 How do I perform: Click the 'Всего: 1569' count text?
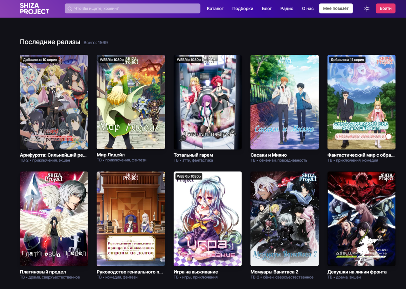pos(96,43)
